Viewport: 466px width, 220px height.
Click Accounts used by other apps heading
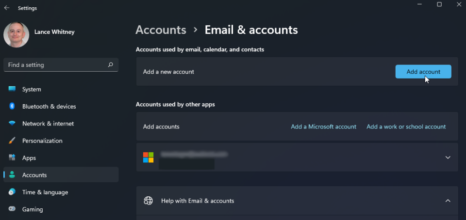coord(175,104)
